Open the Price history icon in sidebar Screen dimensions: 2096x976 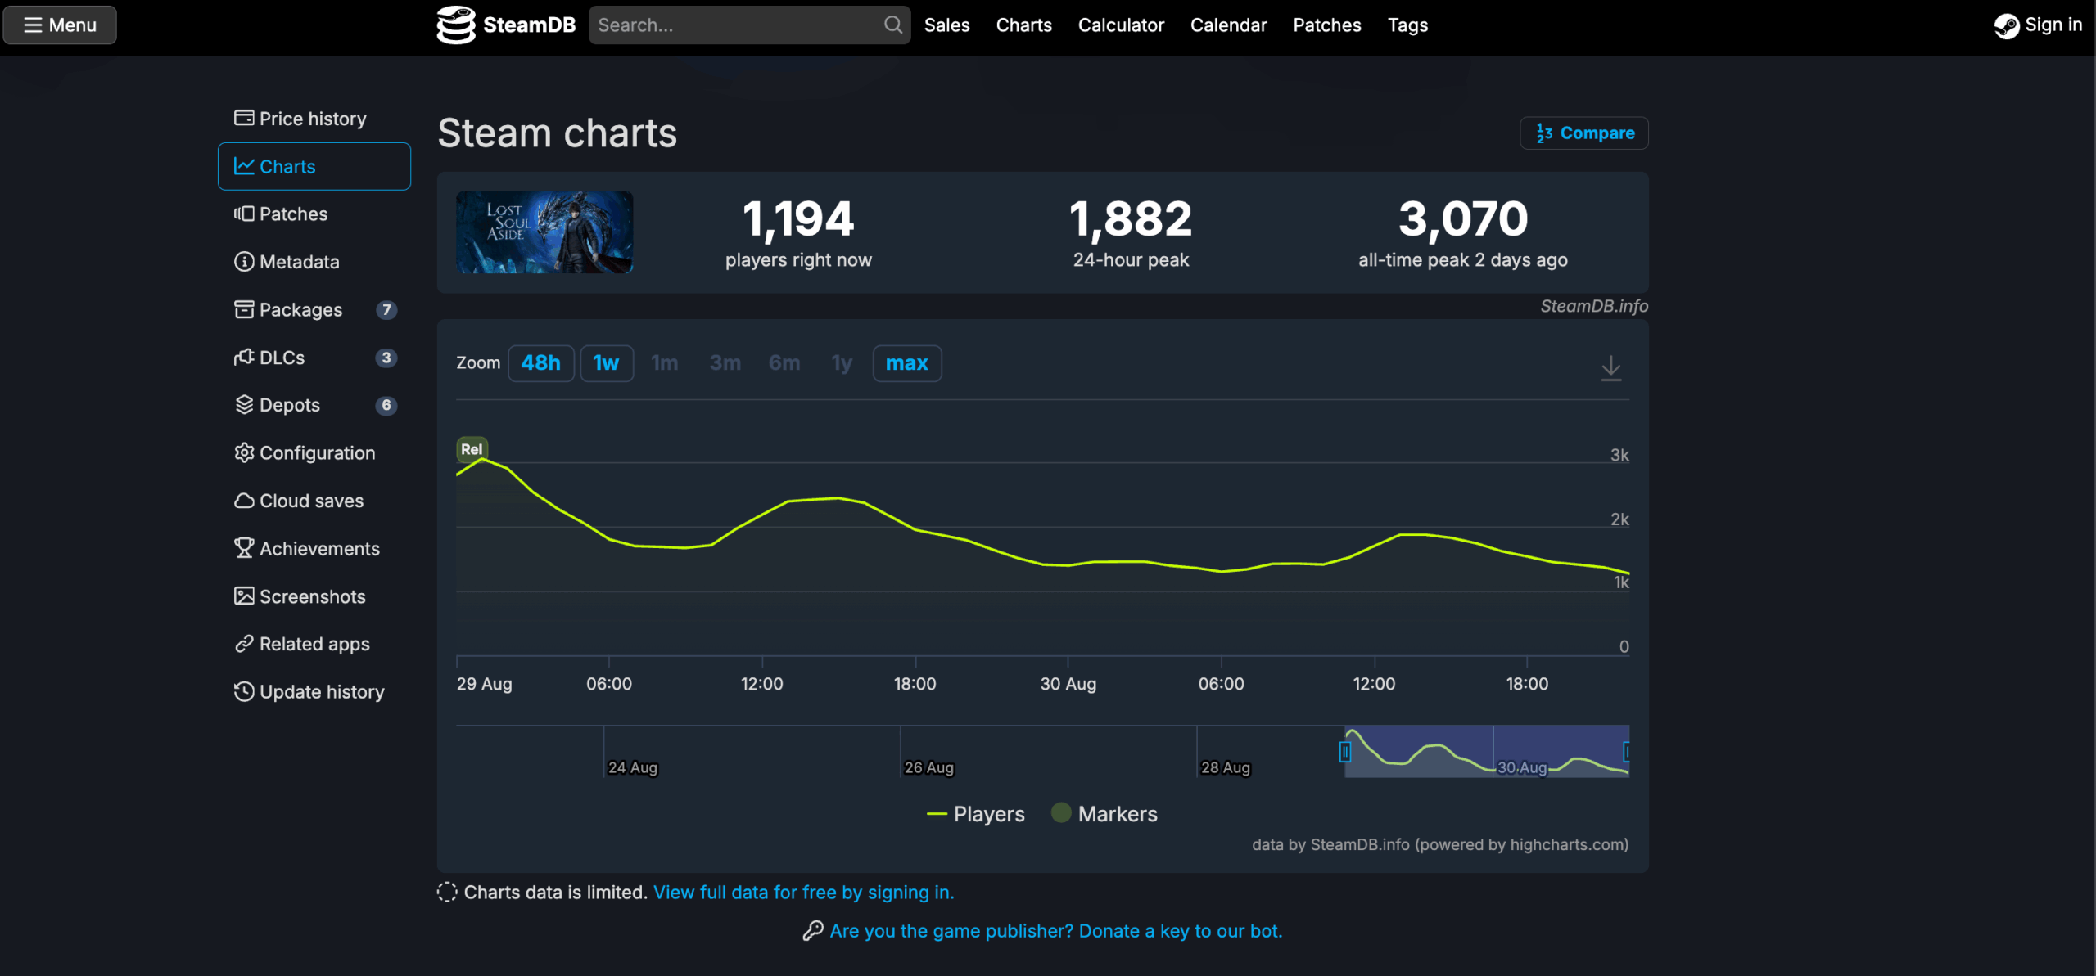244,118
